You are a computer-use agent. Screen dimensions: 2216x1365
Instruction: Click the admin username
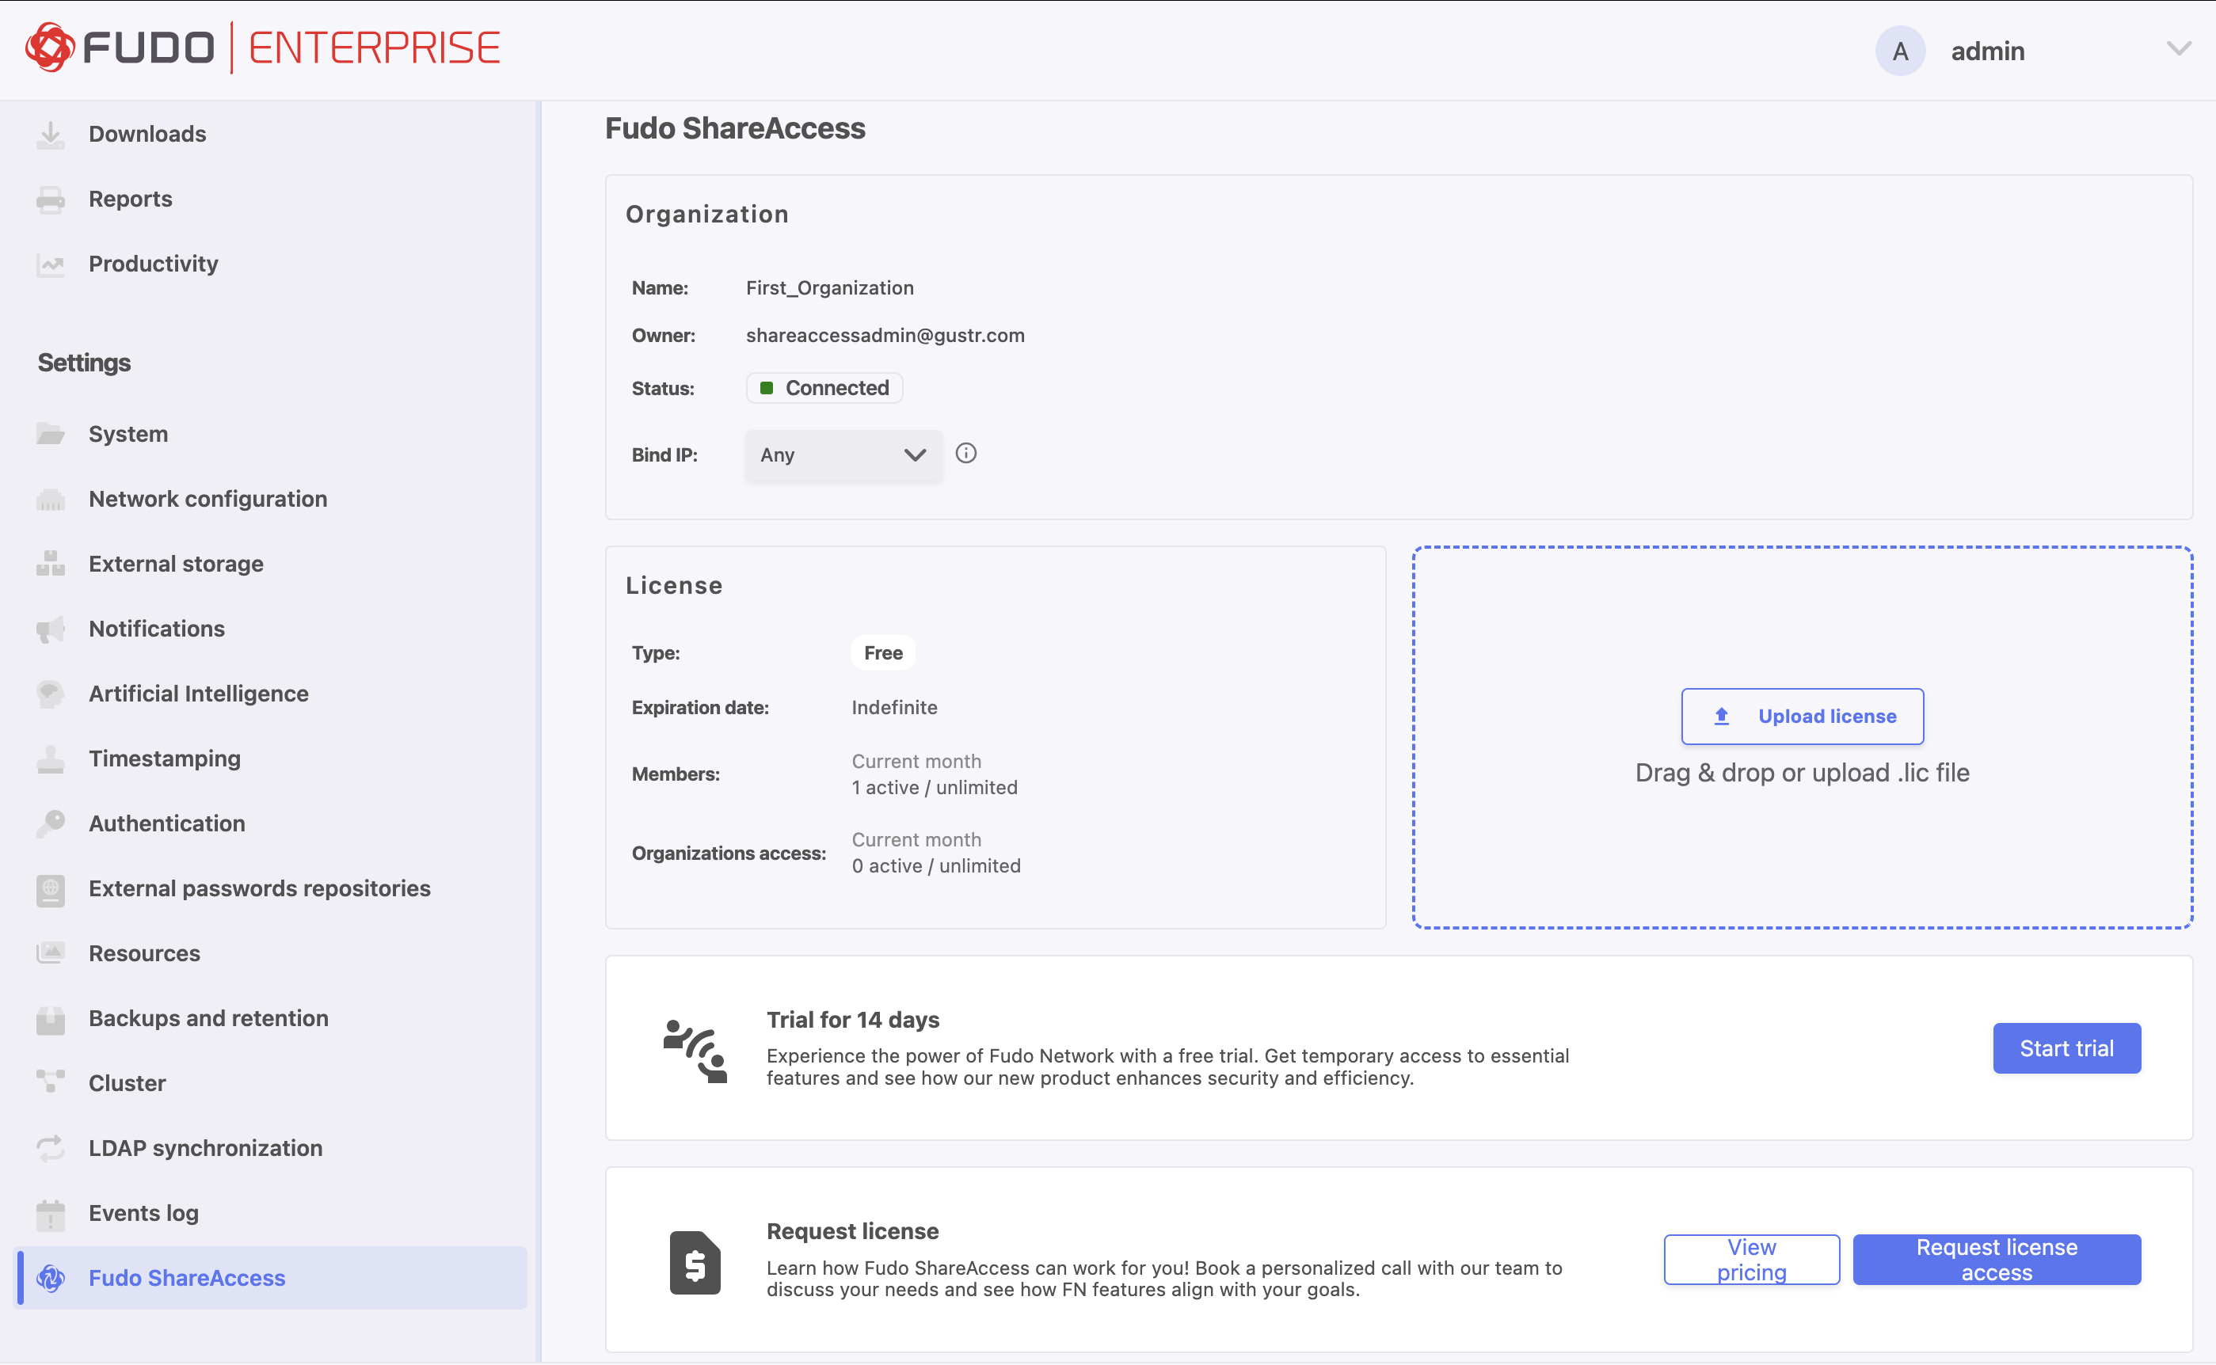(x=1988, y=51)
